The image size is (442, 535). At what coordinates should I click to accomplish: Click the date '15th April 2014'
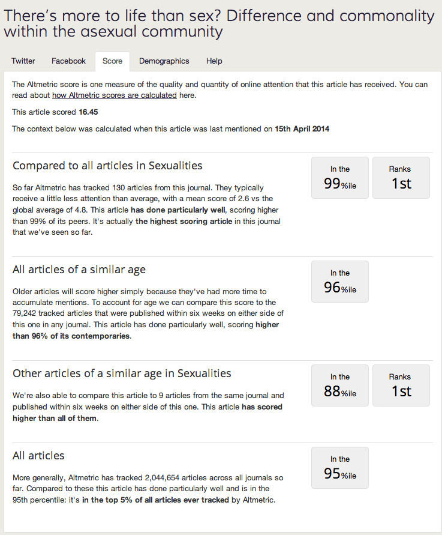pos(301,128)
